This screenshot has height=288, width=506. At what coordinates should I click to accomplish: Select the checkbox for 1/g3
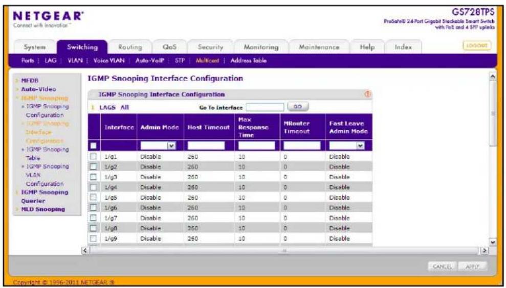point(93,177)
